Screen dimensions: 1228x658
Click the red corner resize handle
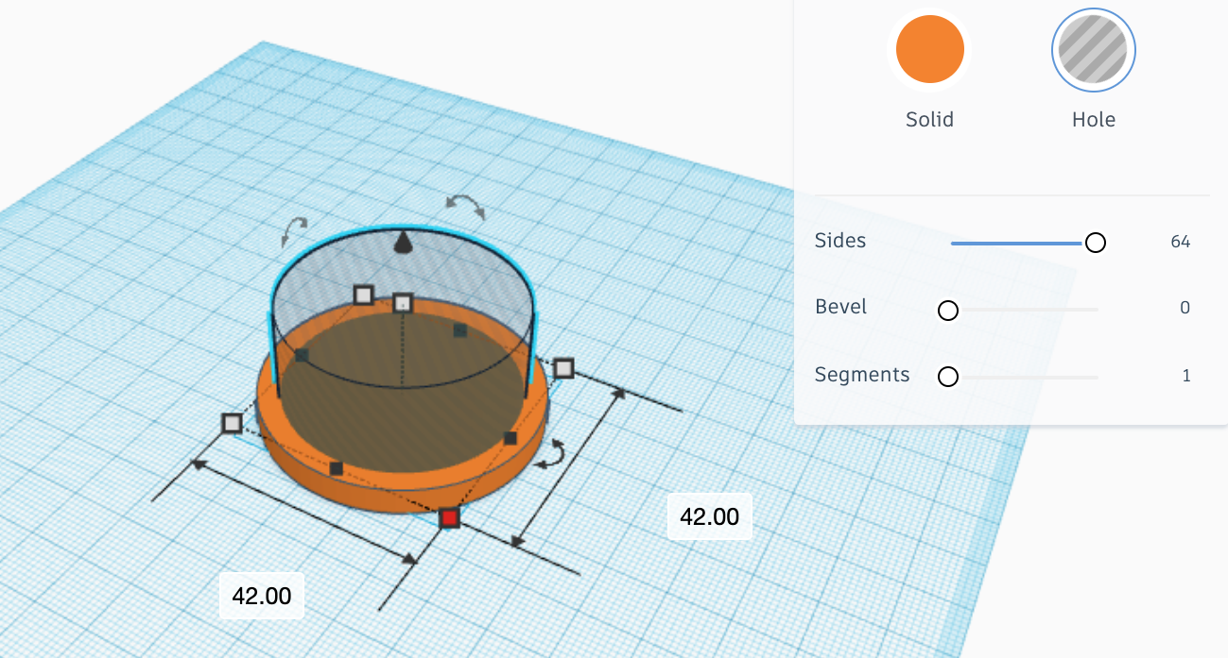448,517
